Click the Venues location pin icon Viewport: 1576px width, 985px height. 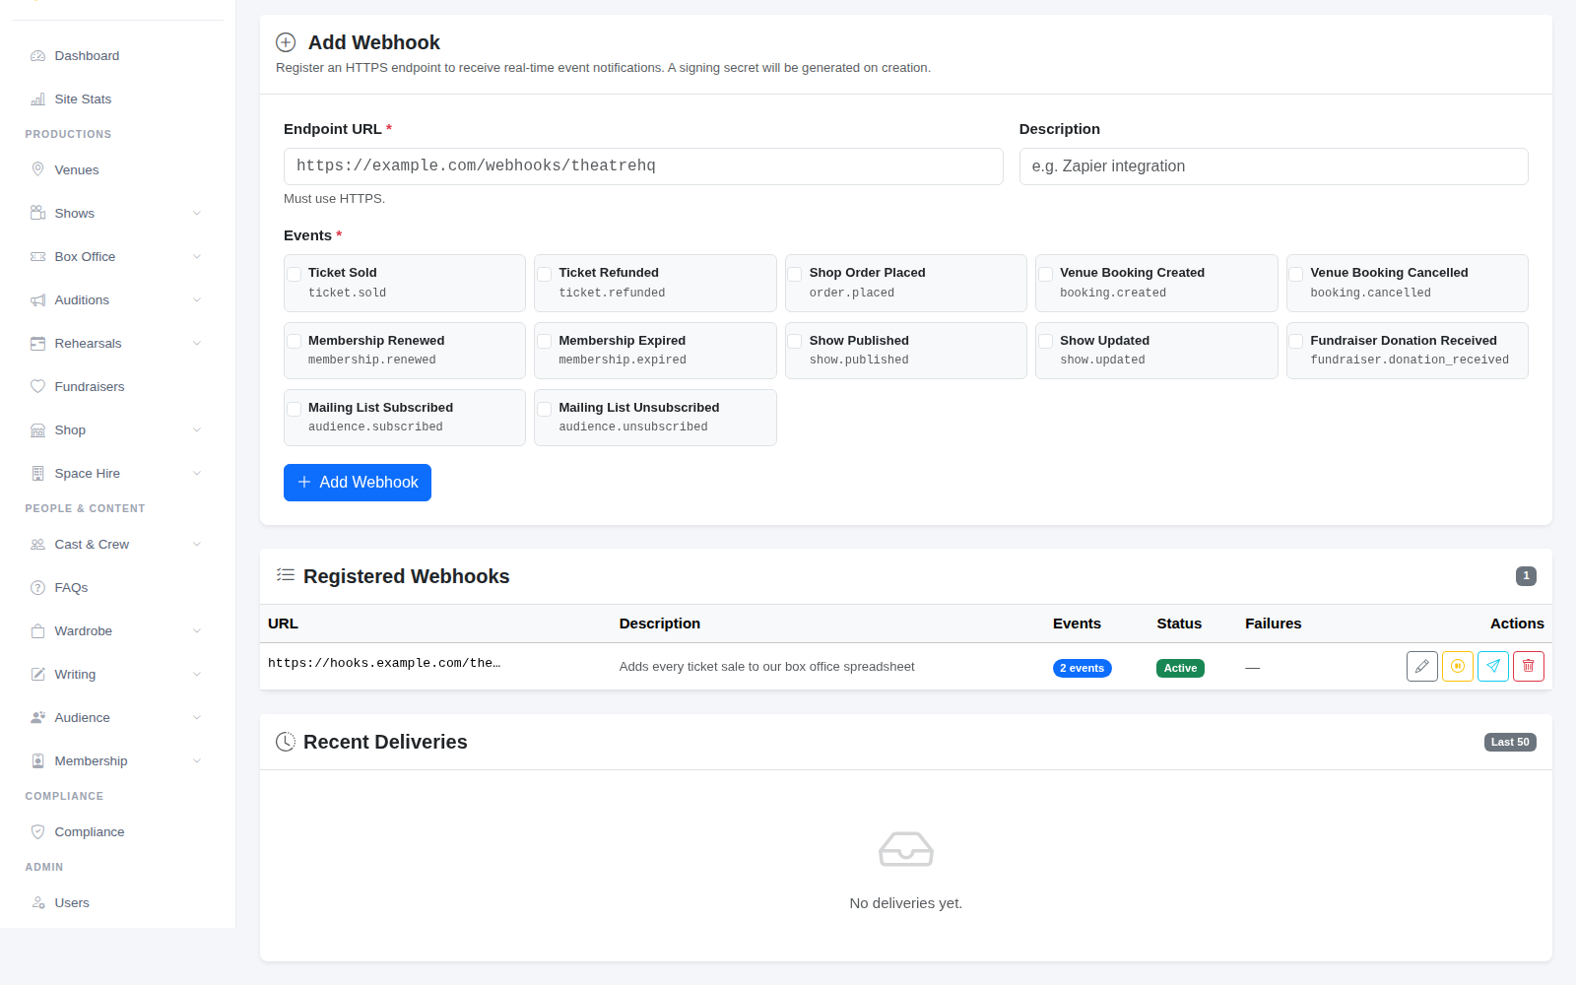coord(37,170)
